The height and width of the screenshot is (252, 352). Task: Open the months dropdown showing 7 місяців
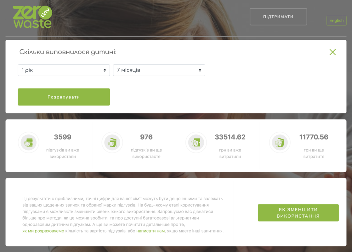tap(159, 70)
